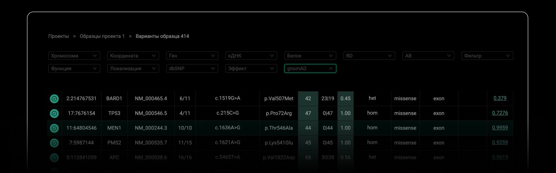Open gnomAD link 0.7276

pos(500,113)
